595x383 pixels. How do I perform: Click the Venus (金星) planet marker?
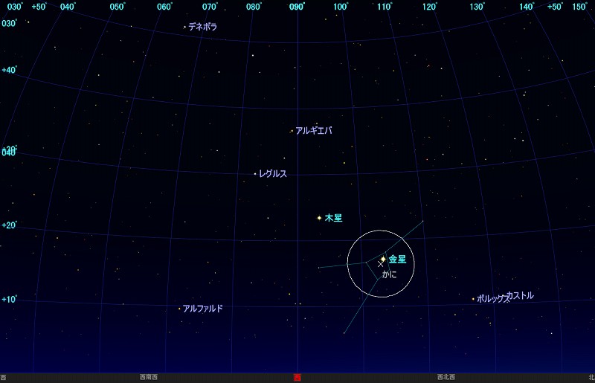383,260
